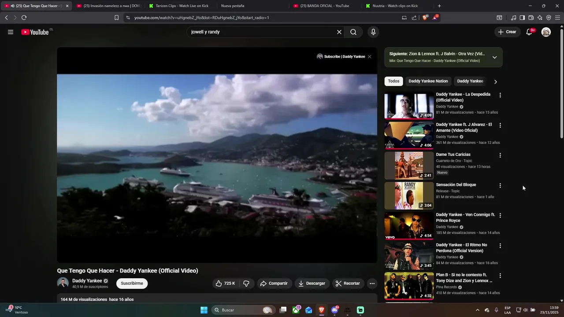Image resolution: width=564 pixels, height=317 pixels.
Task: Open the YouTube hamburger guide menu
Action: [x=11, y=32]
